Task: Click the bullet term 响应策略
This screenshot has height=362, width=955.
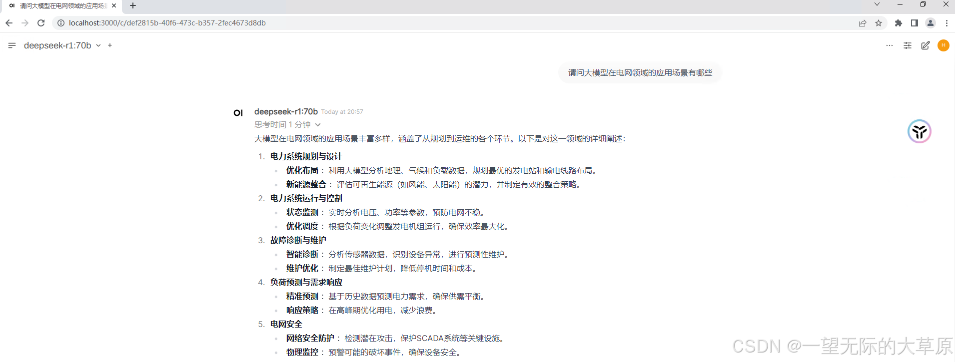Action: click(302, 311)
